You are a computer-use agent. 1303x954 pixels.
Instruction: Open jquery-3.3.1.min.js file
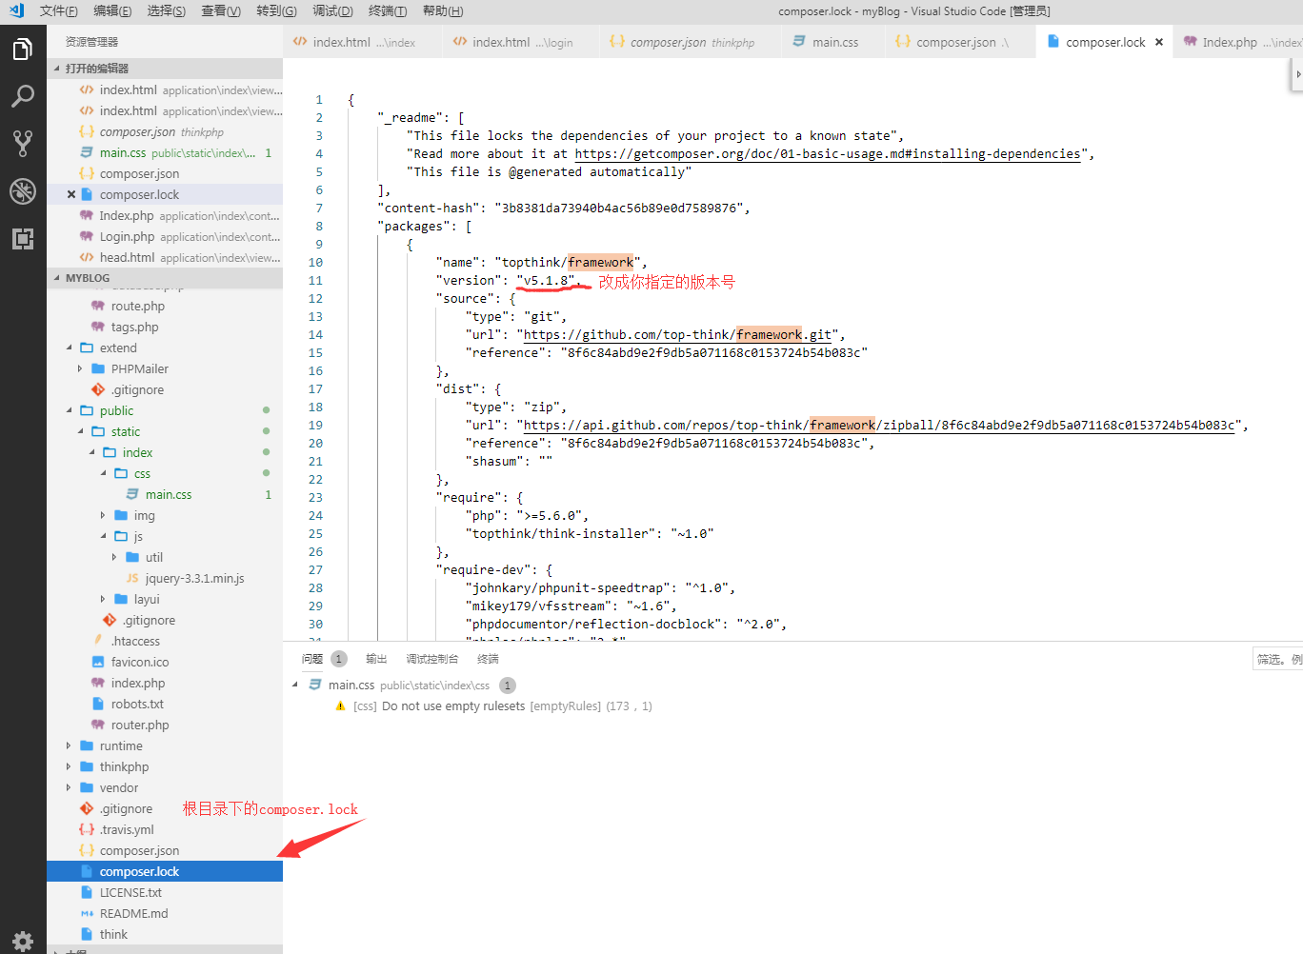pyautogui.click(x=165, y=578)
